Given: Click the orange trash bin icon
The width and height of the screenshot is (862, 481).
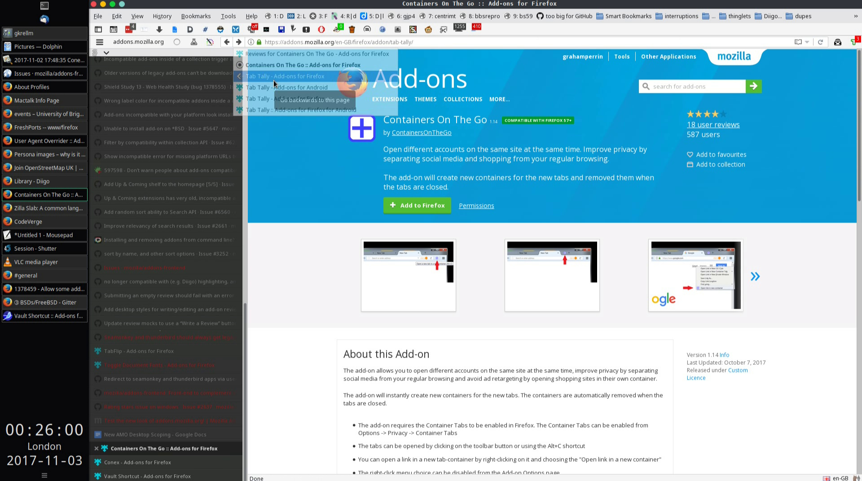Looking at the screenshot, I should tap(352, 30).
